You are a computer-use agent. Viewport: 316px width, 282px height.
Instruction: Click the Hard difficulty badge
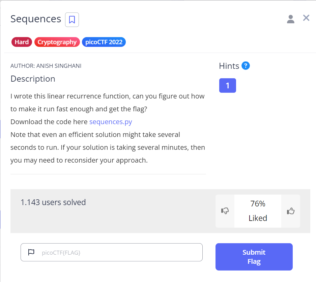[22, 42]
